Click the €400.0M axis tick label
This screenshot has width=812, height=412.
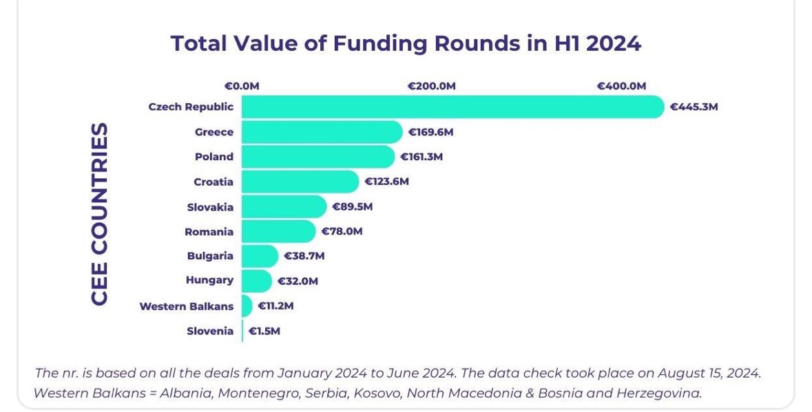tap(621, 86)
